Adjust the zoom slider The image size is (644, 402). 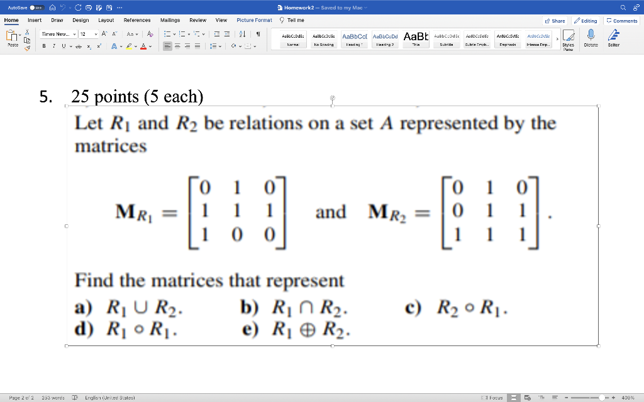click(x=602, y=397)
